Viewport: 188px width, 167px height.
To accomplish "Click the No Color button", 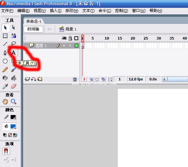I will point(10,135).
